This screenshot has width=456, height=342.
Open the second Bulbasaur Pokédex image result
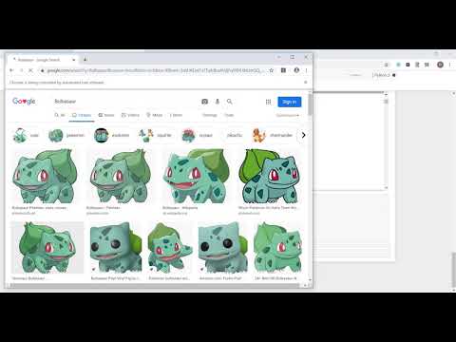[x=120, y=176]
